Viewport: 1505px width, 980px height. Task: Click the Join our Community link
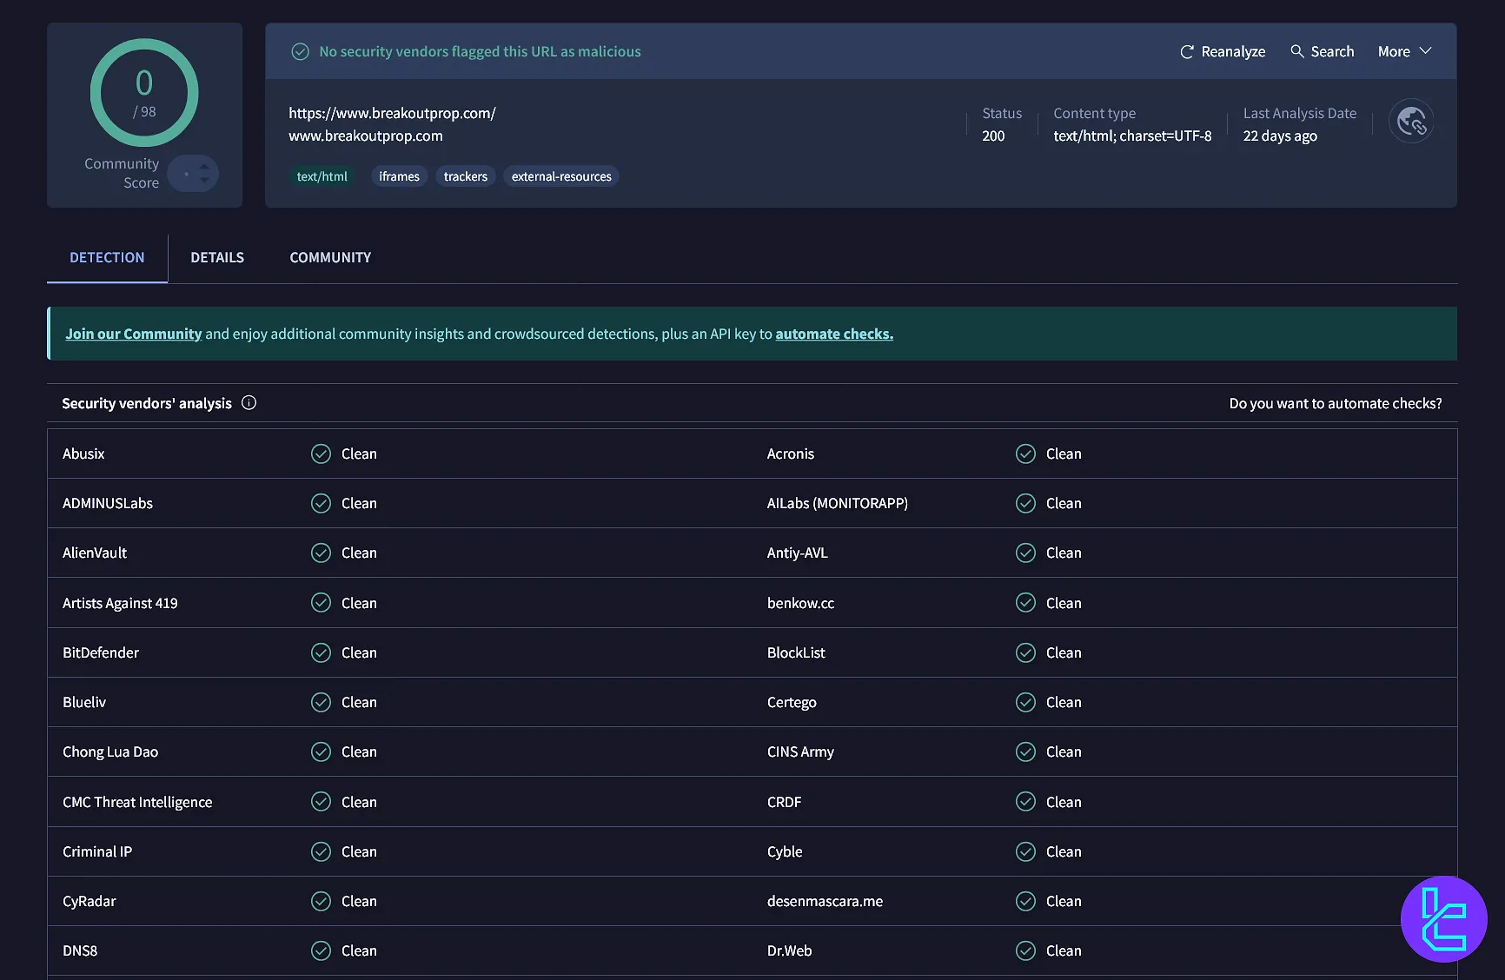point(133,334)
